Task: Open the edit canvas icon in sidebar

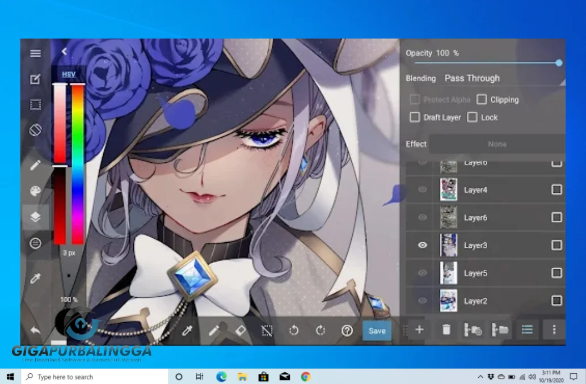Action: pyautogui.click(x=36, y=79)
